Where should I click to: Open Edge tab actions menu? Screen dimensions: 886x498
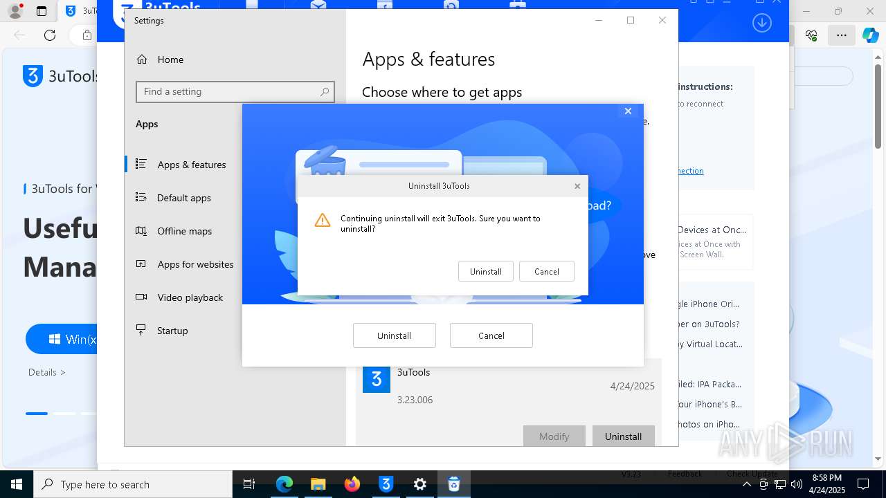42,11
